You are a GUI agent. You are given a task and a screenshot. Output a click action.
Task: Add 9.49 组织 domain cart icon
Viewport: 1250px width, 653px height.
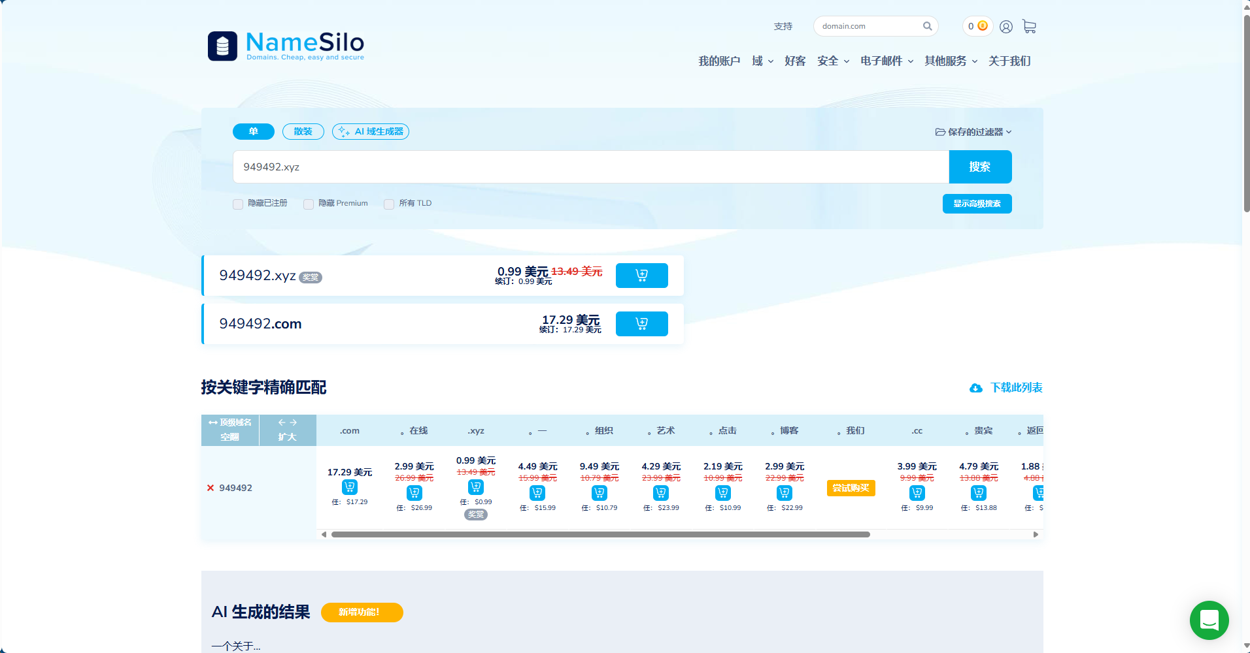pyautogui.click(x=600, y=493)
